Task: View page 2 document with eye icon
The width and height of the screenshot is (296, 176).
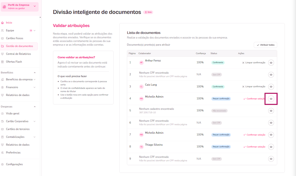Action: 271,75
